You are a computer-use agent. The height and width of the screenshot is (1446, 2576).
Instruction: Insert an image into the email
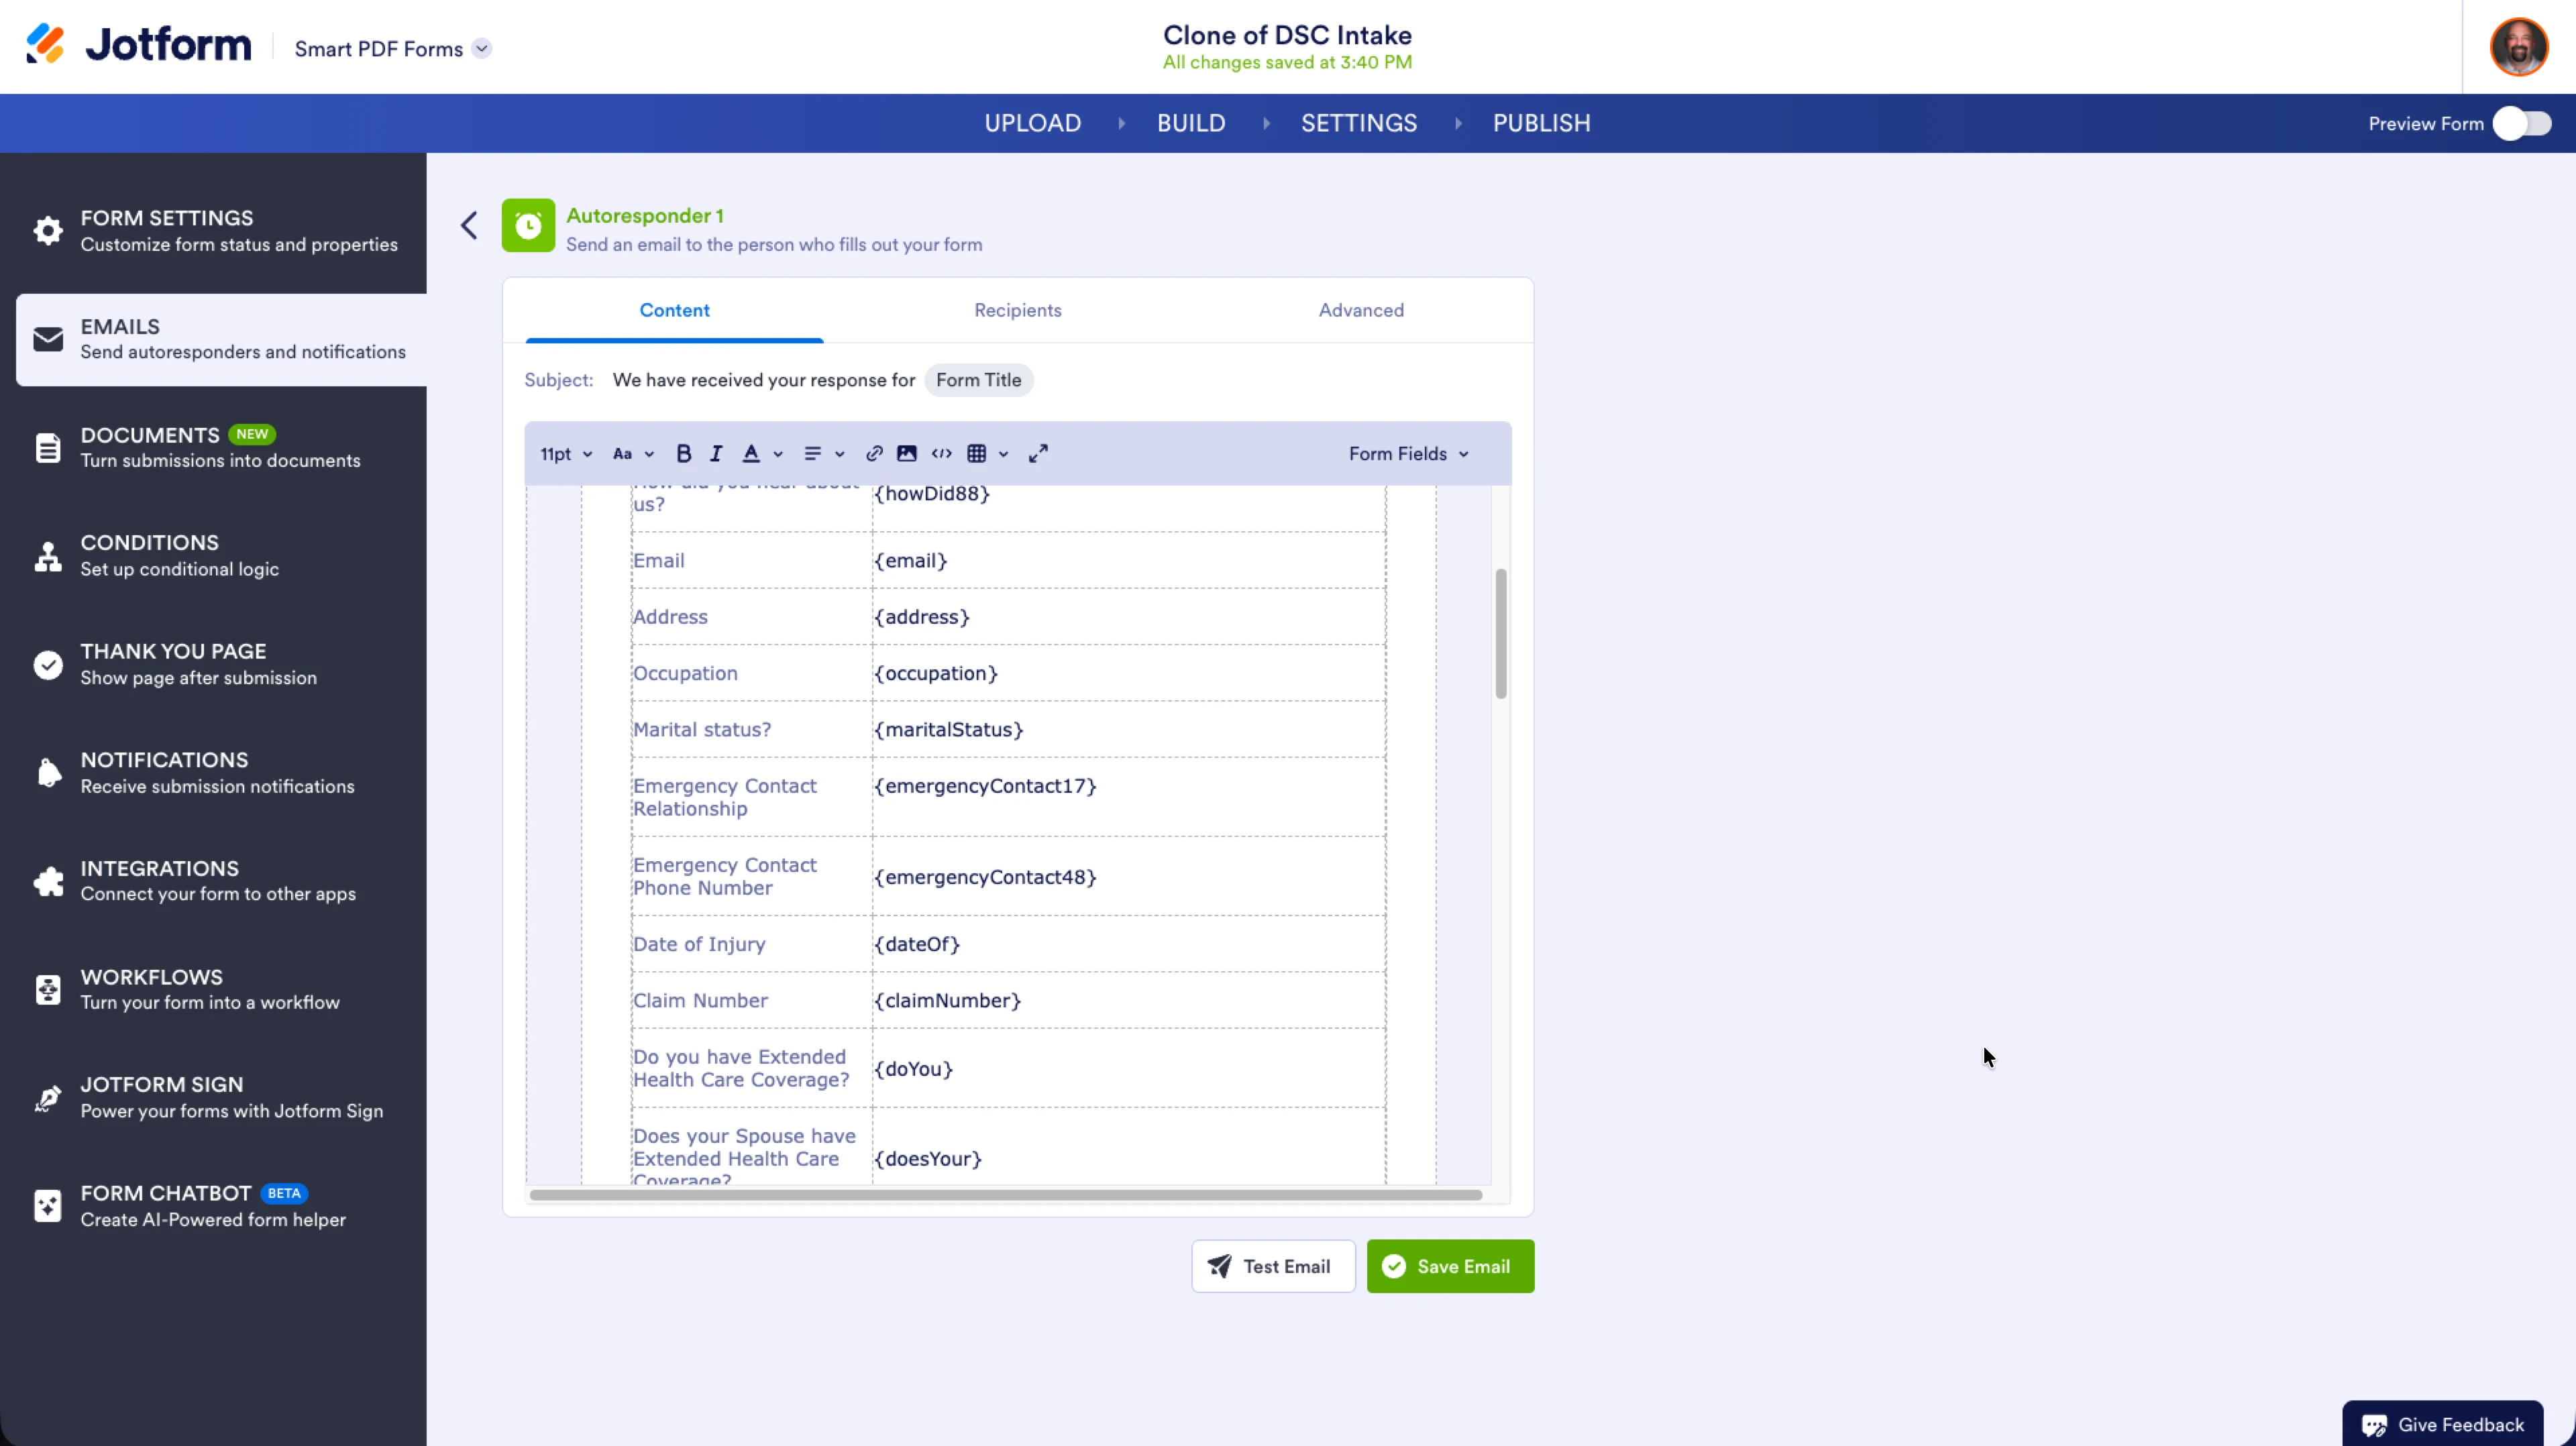(906, 453)
